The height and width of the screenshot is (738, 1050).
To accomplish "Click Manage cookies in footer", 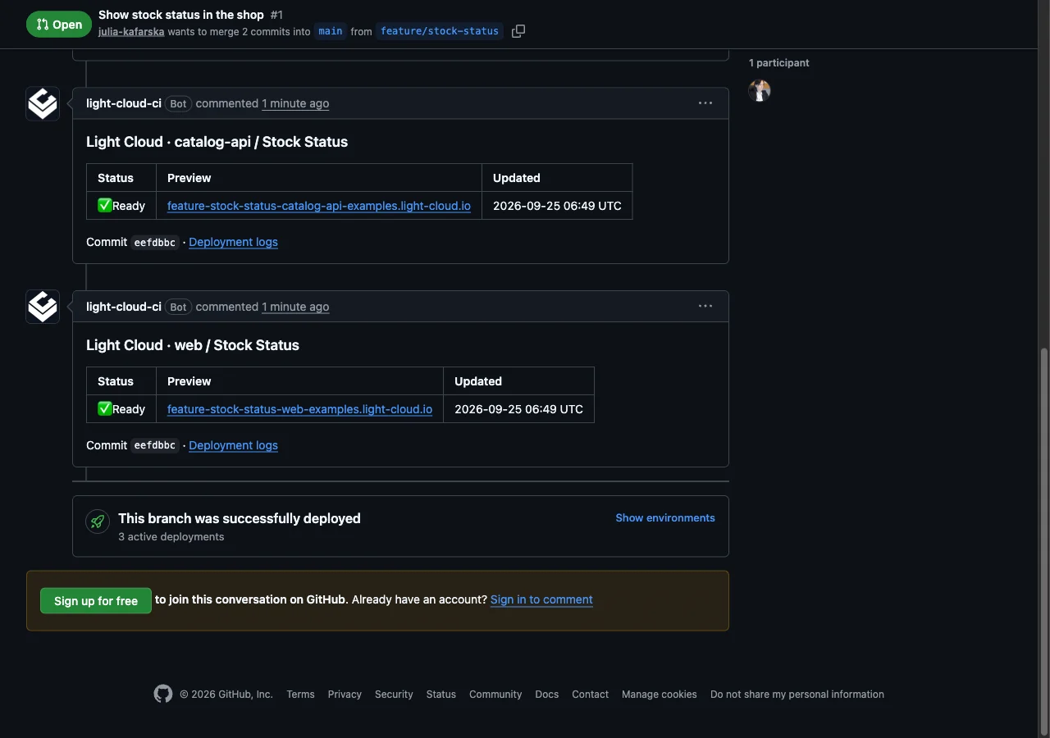I will [660, 695].
